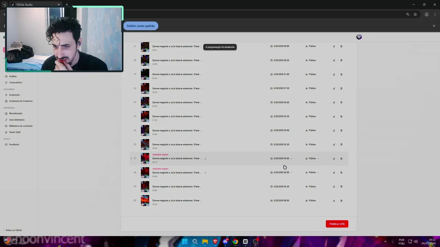Edit row 15 using its pencil icon
The height and width of the screenshot is (247, 440).
[x=334, y=131]
